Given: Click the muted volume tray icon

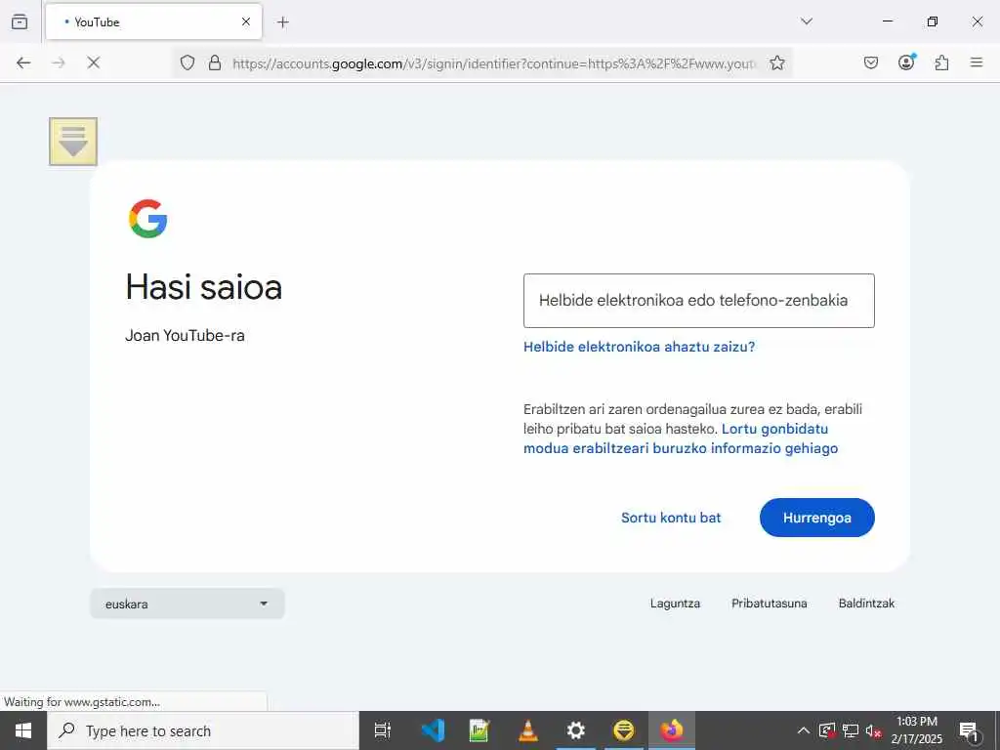Looking at the screenshot, I should (874, 731).
